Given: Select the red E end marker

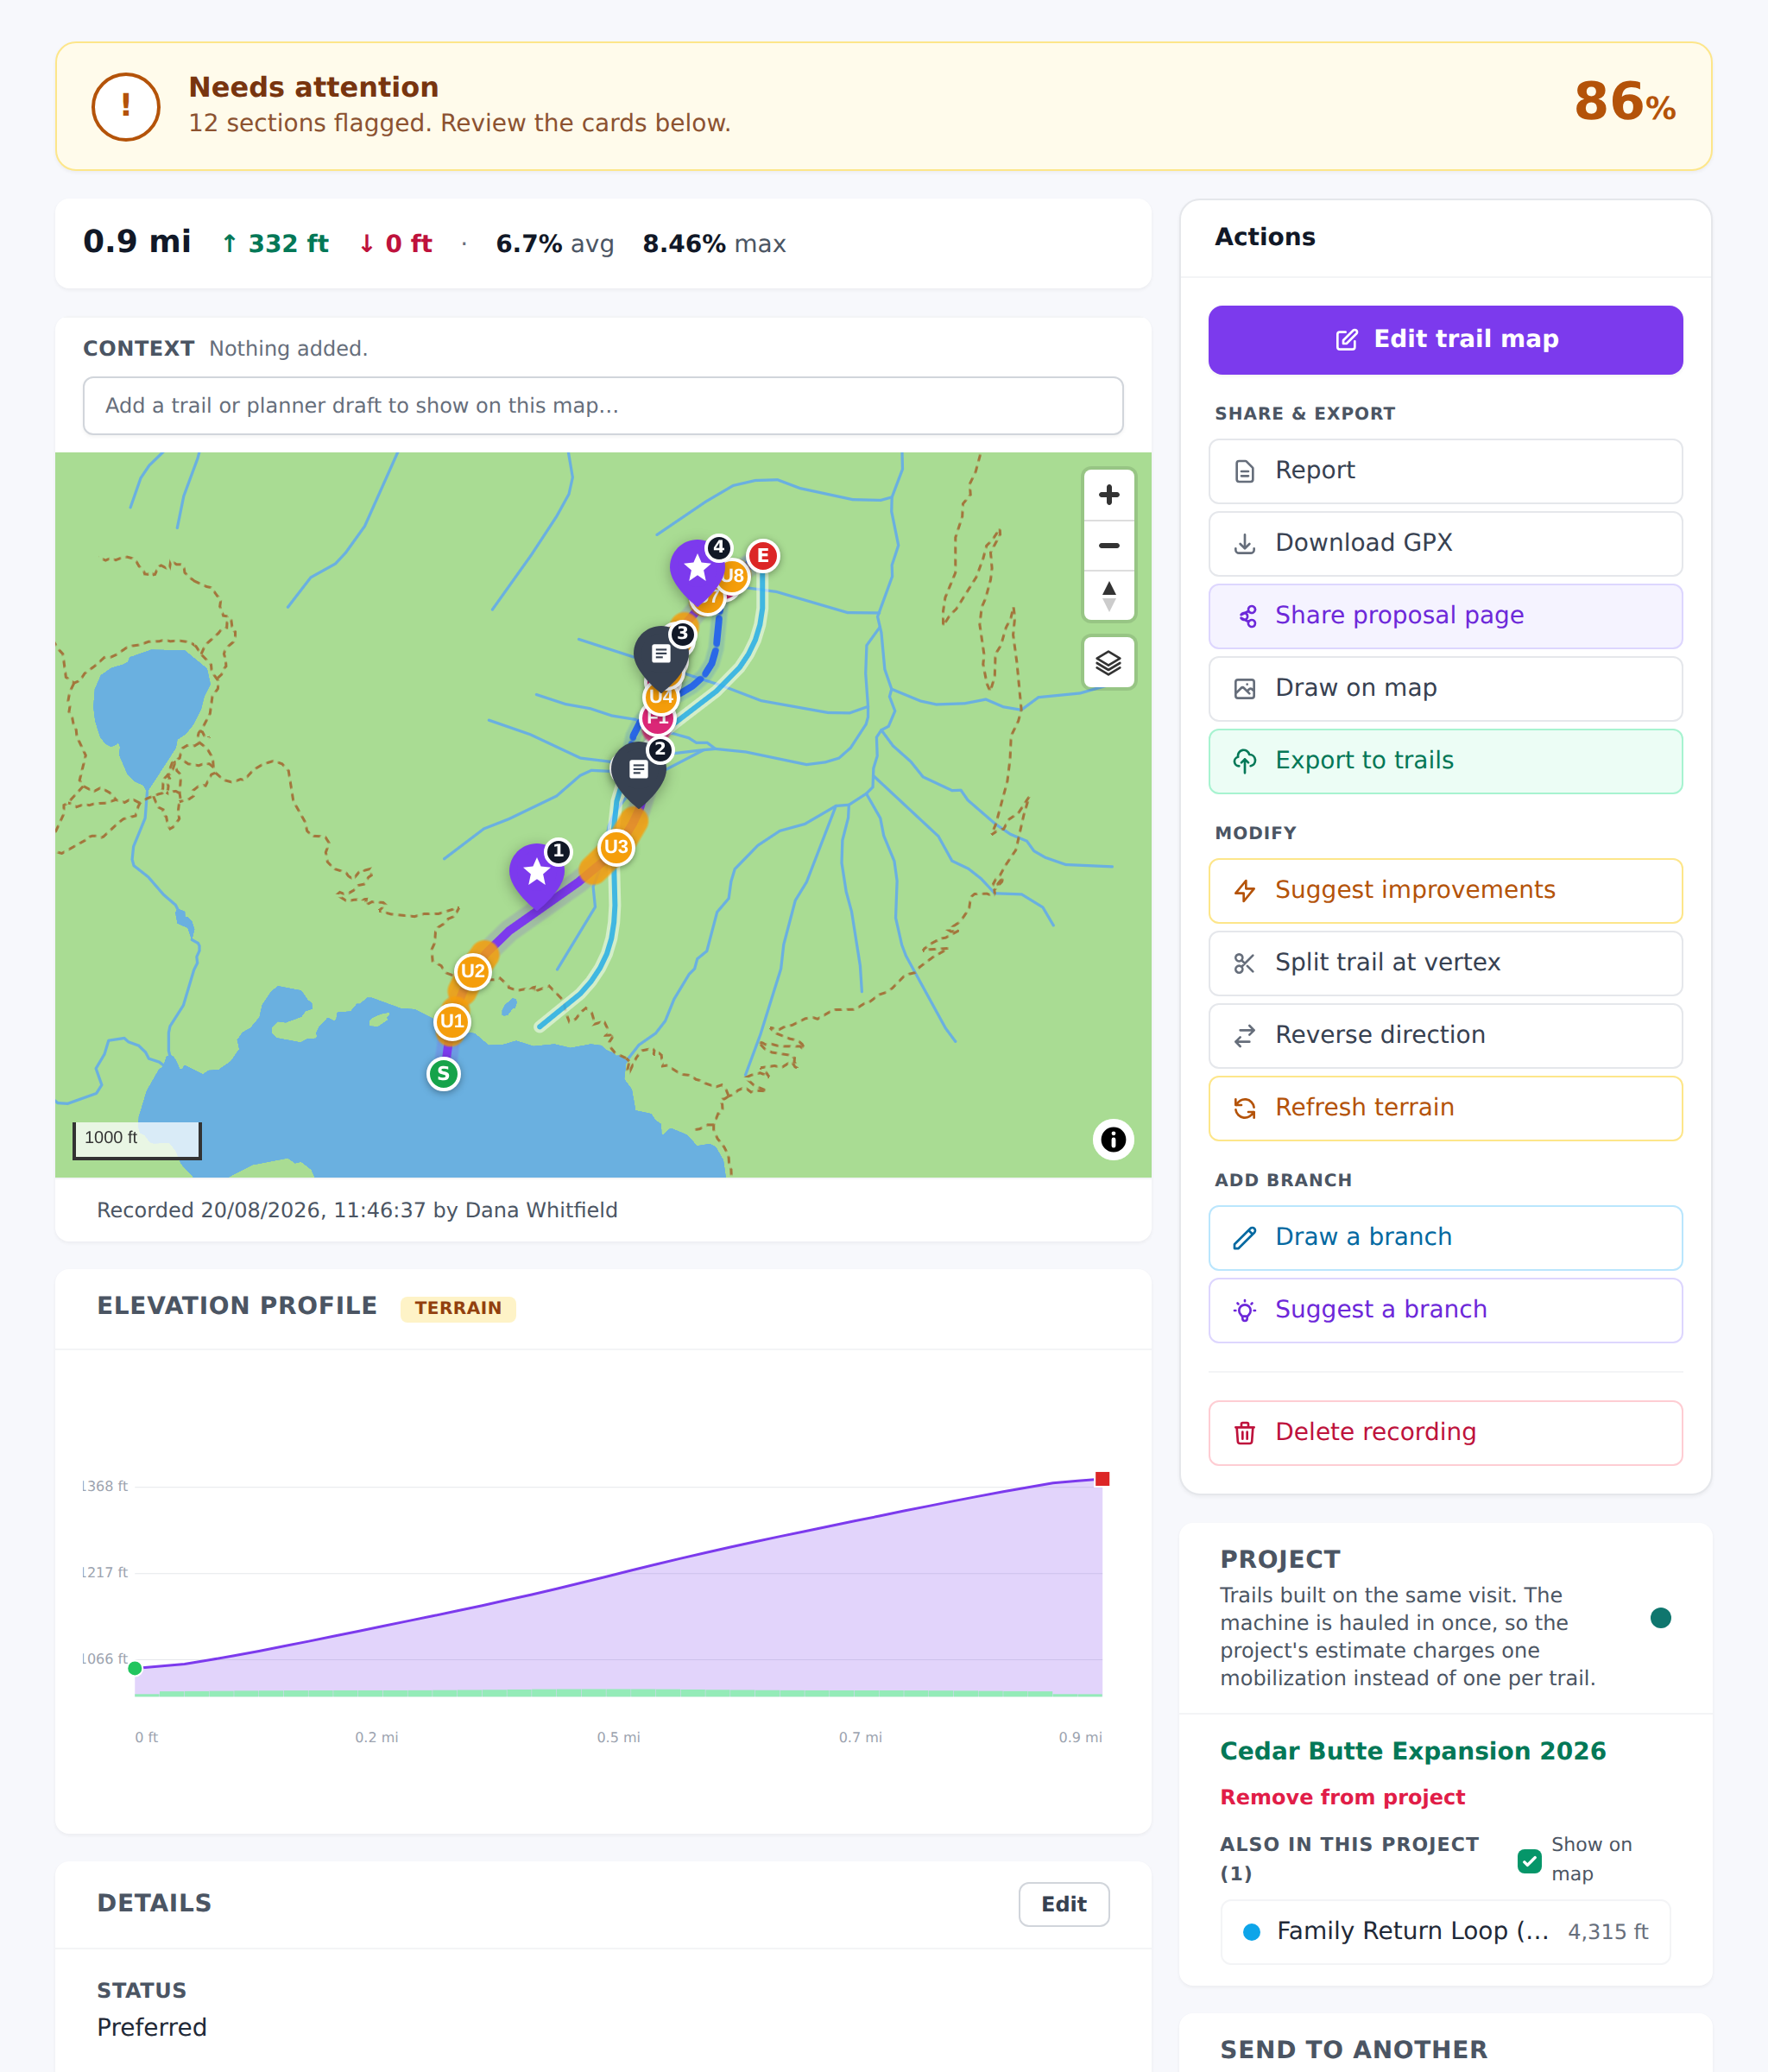Looking at the screenshot, I should pos(763,556).
